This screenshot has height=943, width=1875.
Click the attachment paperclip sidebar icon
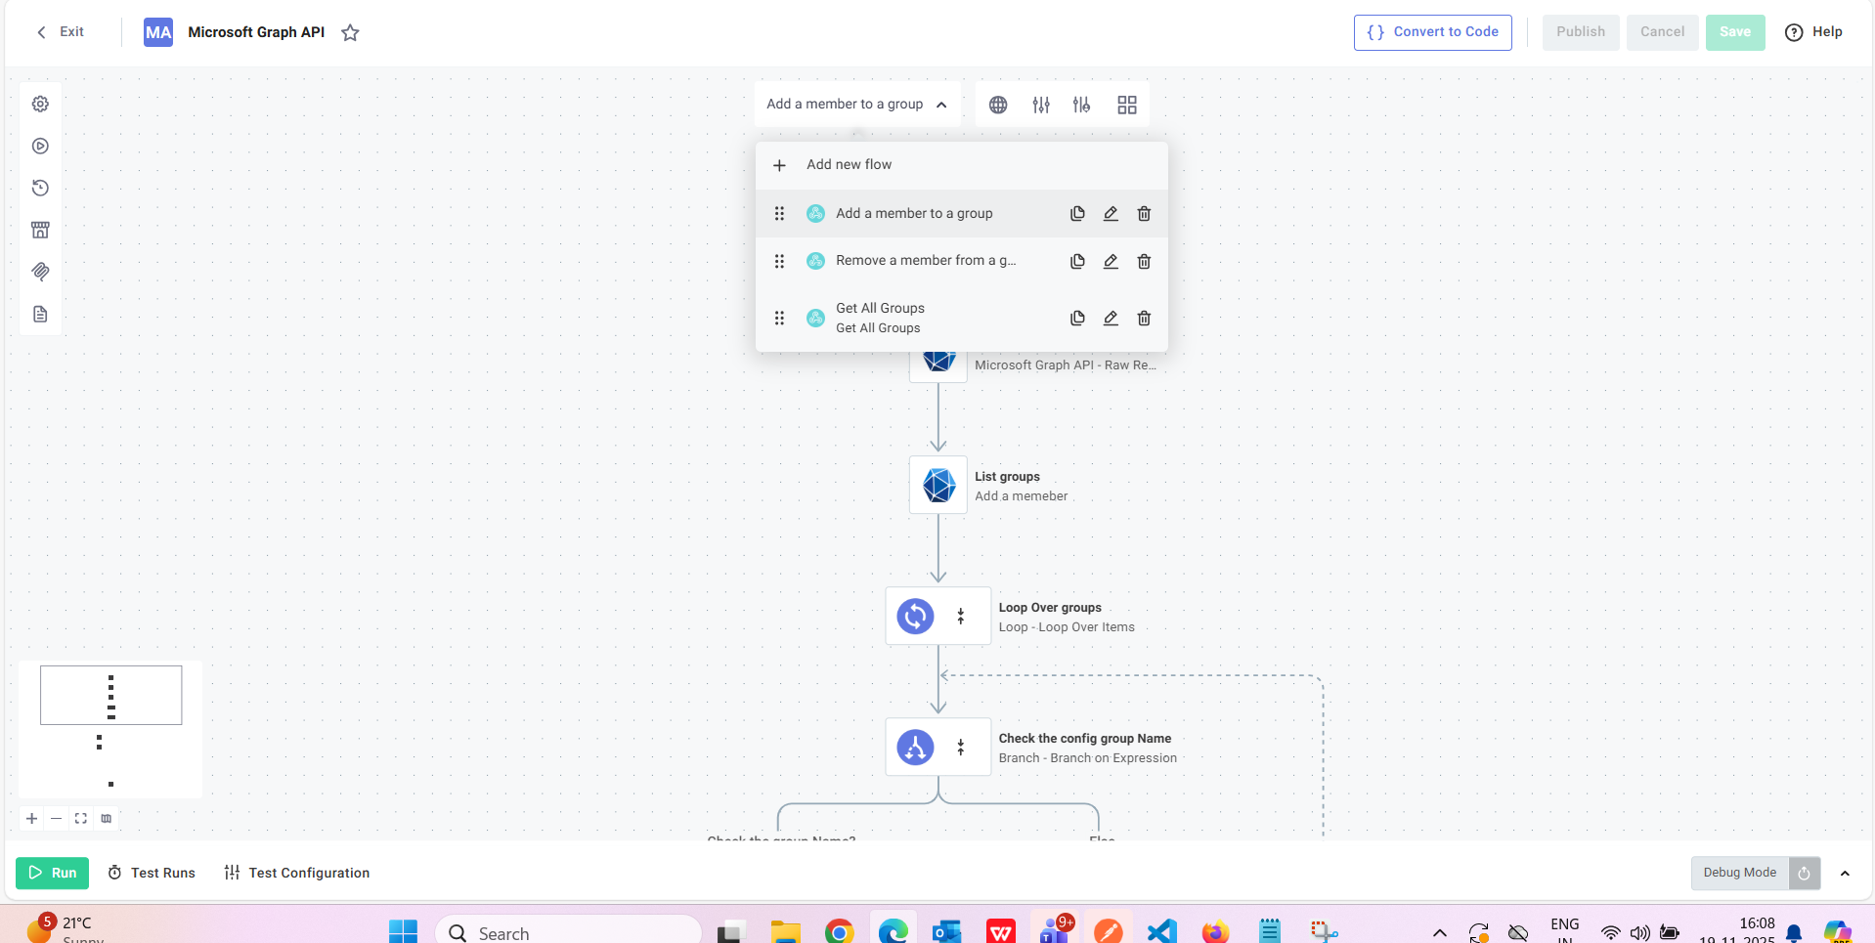40,272
